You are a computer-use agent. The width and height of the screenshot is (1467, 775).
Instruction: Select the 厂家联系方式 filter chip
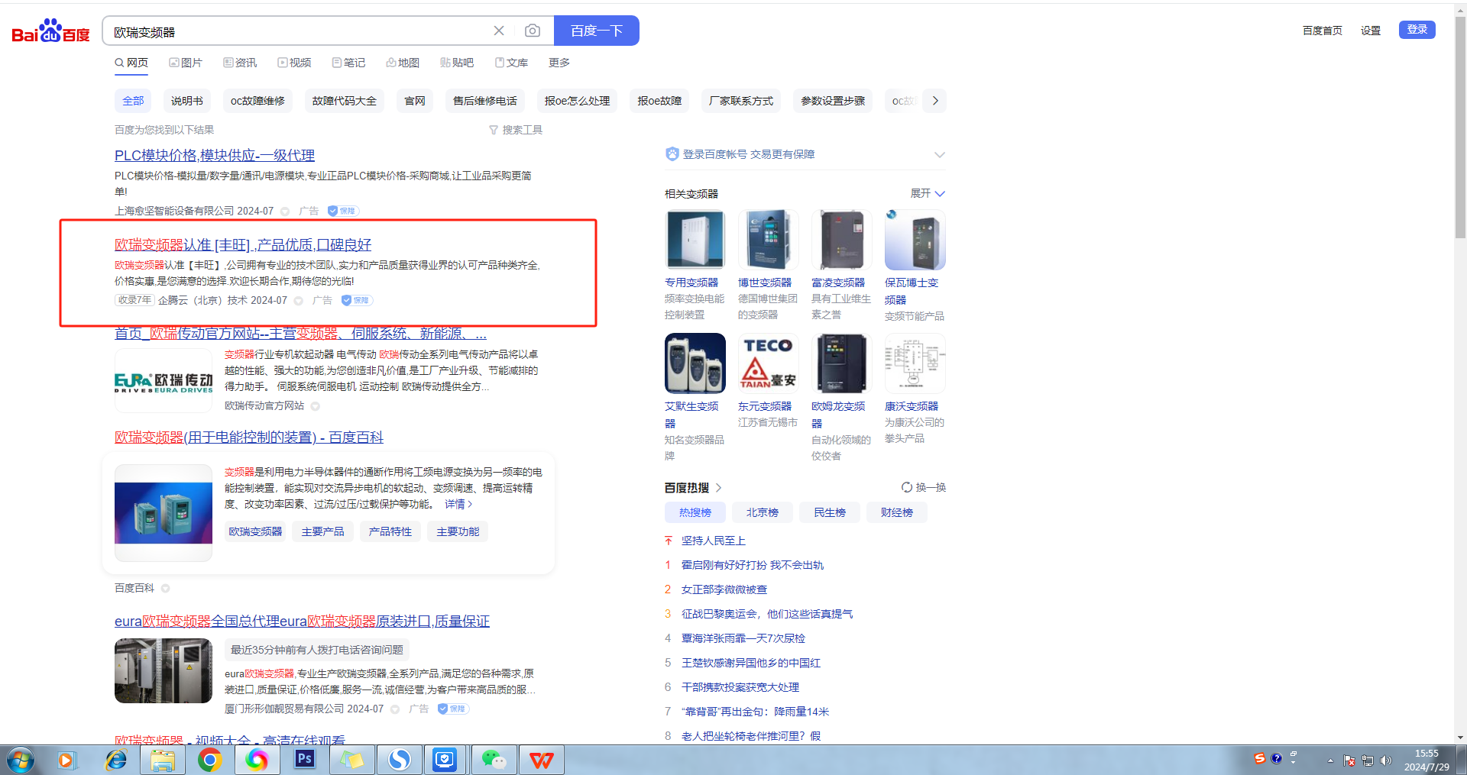pyautogui.click(x=741, y=101)
